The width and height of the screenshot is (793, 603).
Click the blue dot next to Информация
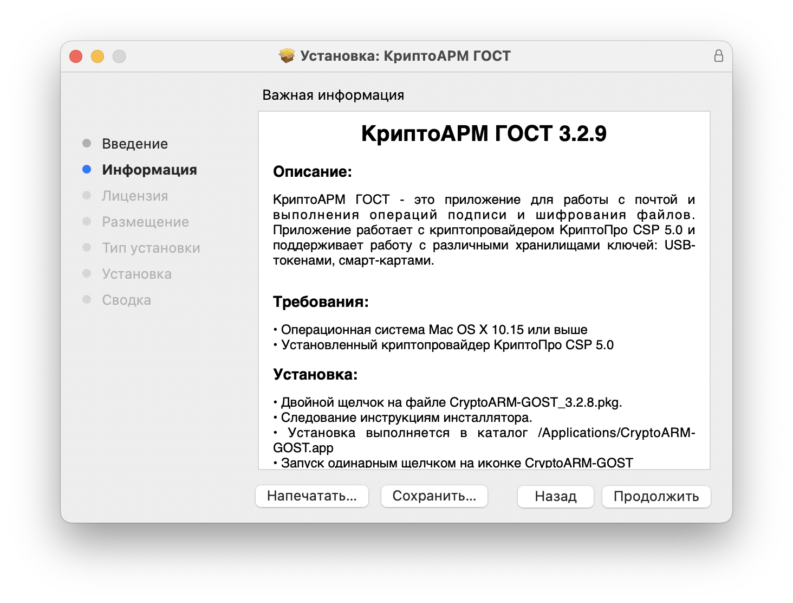tap(87, 169)
